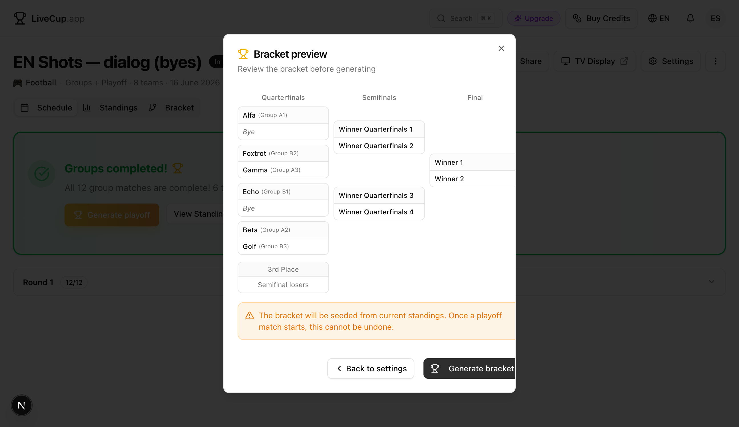The height and width of the screenshot is (427, 739).
Task: Click the branch icon by Bracket
Action: (152, 108)
